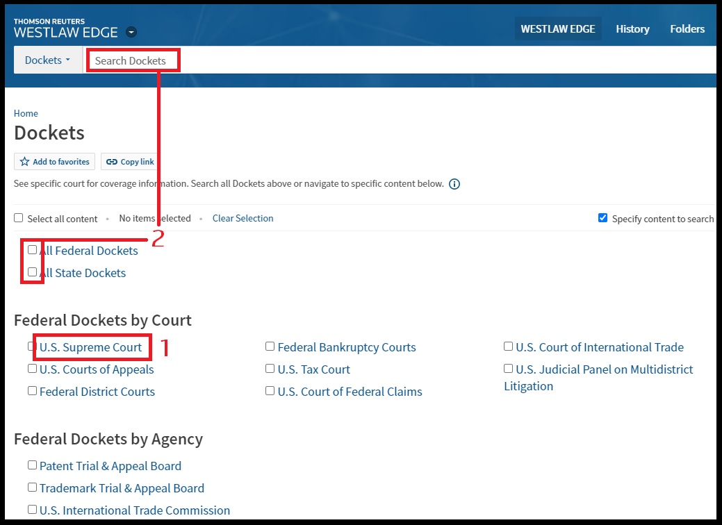This screenshot has height=525, width=722.
Task: Click the Clear Selection link
Action: pyautogui.click(x=243, y=218)
